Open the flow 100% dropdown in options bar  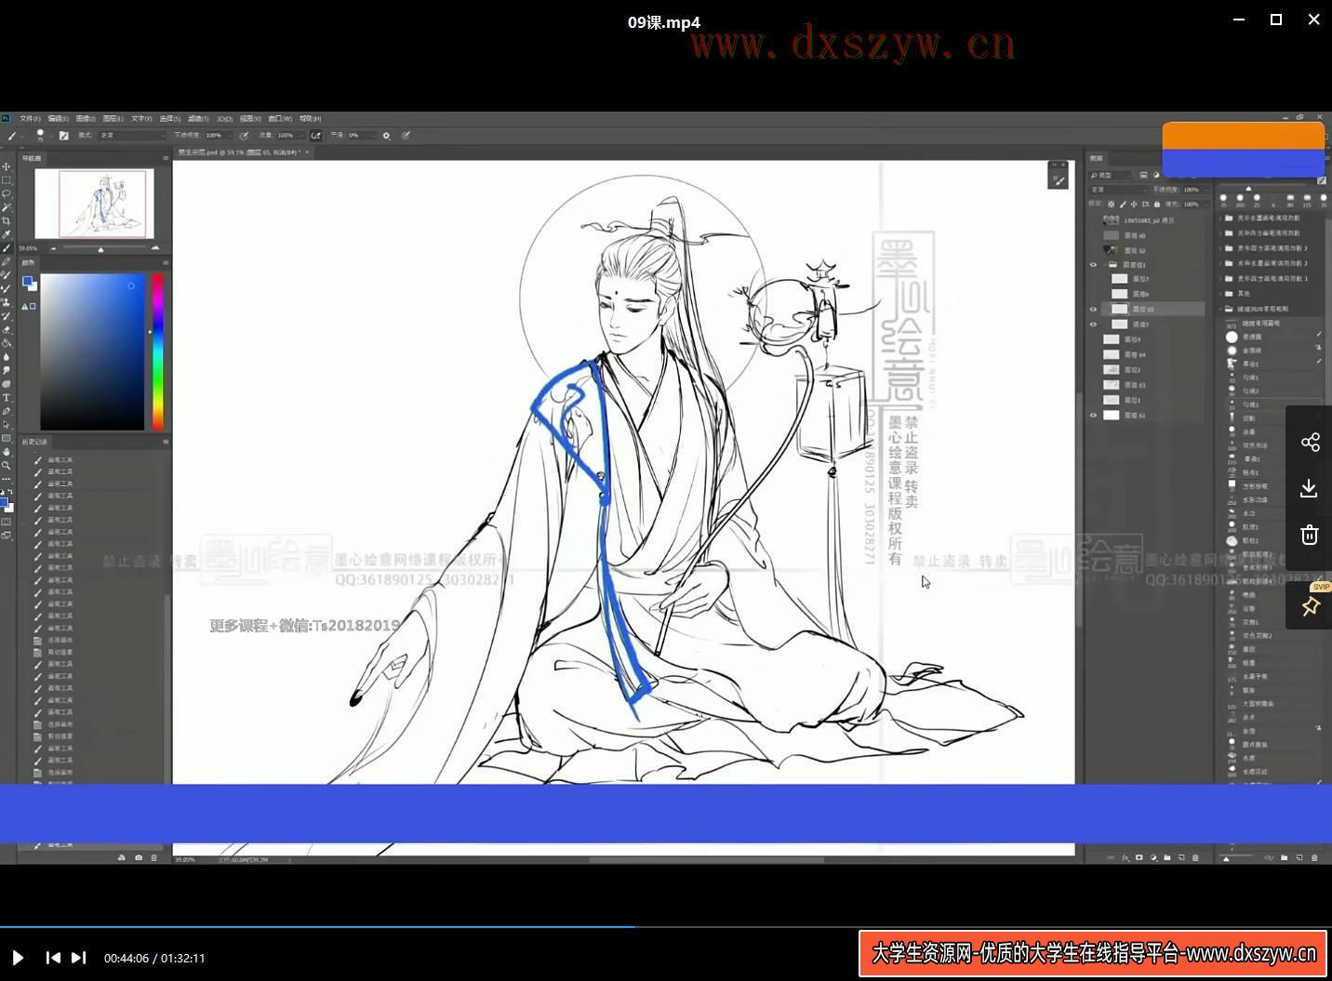[292, 136]
